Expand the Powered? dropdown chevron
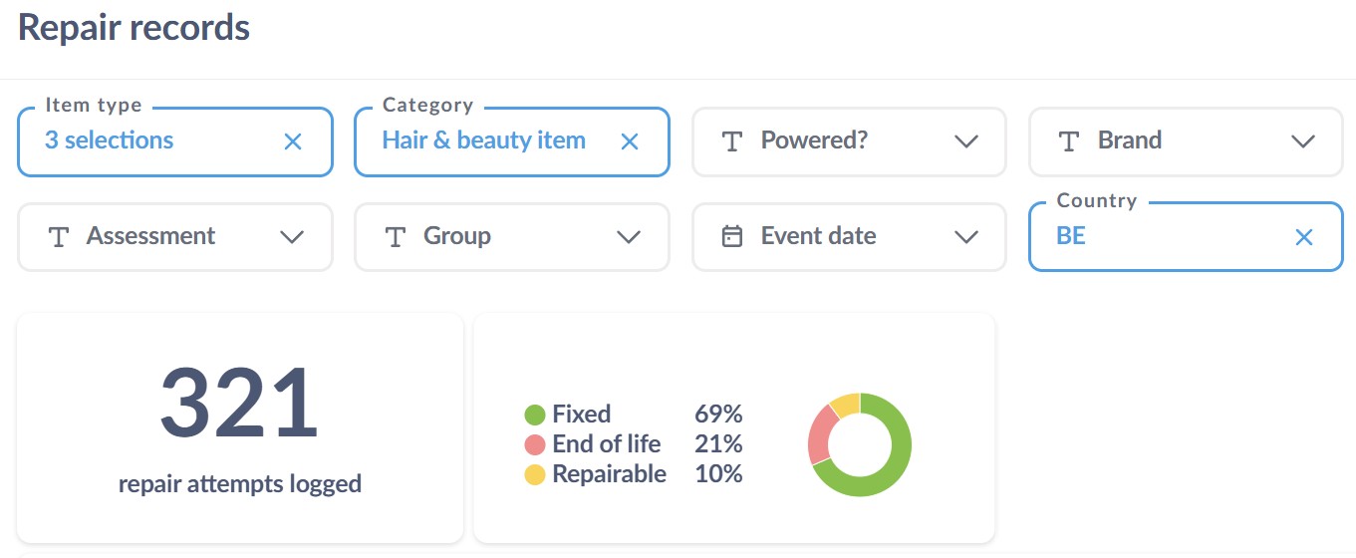This screenshot has width=1356, height=558. (965, 141)
